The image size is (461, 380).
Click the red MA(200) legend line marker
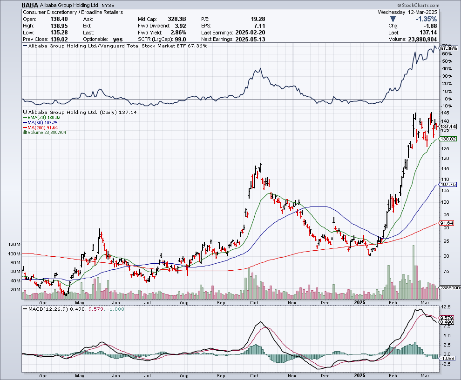click(25, 127)
